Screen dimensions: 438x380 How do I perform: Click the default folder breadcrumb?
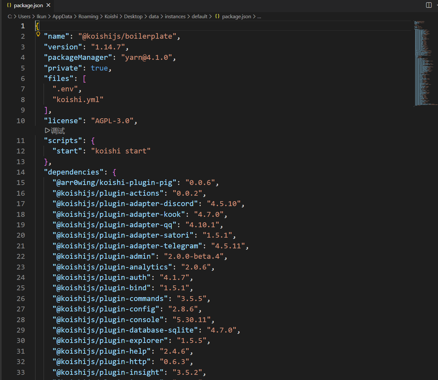199,16
